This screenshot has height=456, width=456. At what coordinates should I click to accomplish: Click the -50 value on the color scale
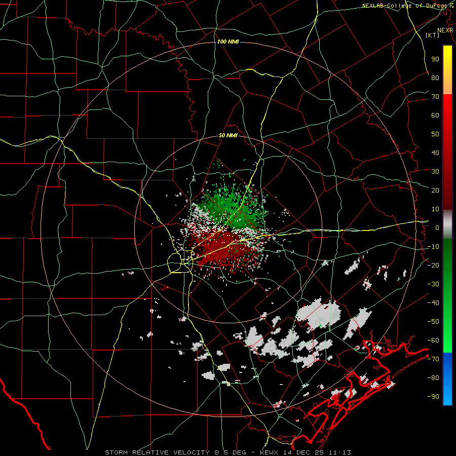[x=433, y=322]
